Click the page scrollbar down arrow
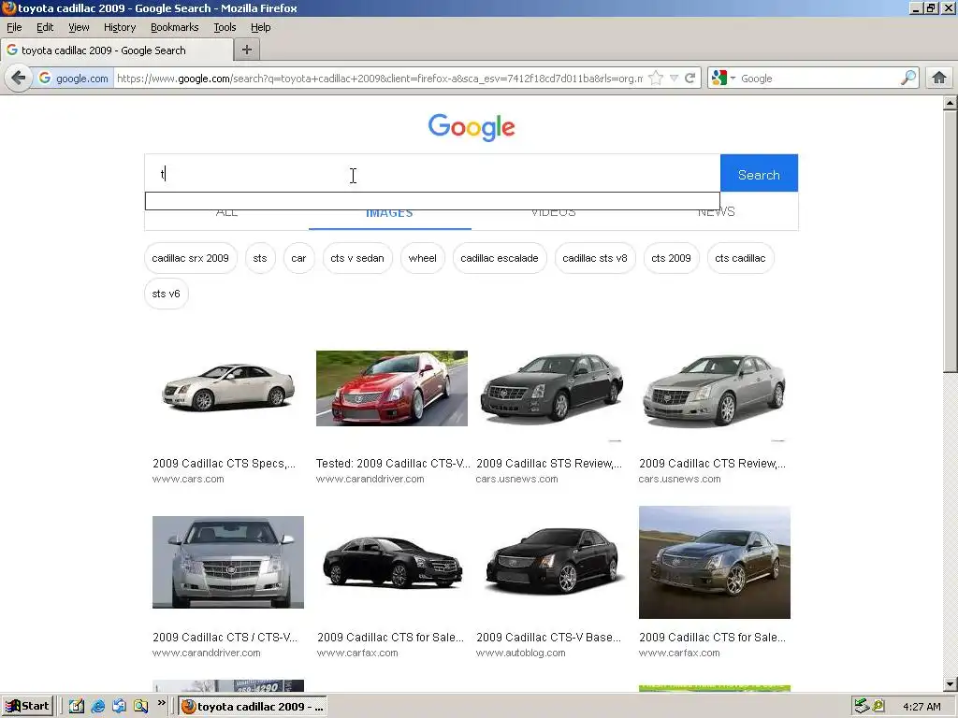This screenshot has width=958, height=718. [x=951, y=684]
